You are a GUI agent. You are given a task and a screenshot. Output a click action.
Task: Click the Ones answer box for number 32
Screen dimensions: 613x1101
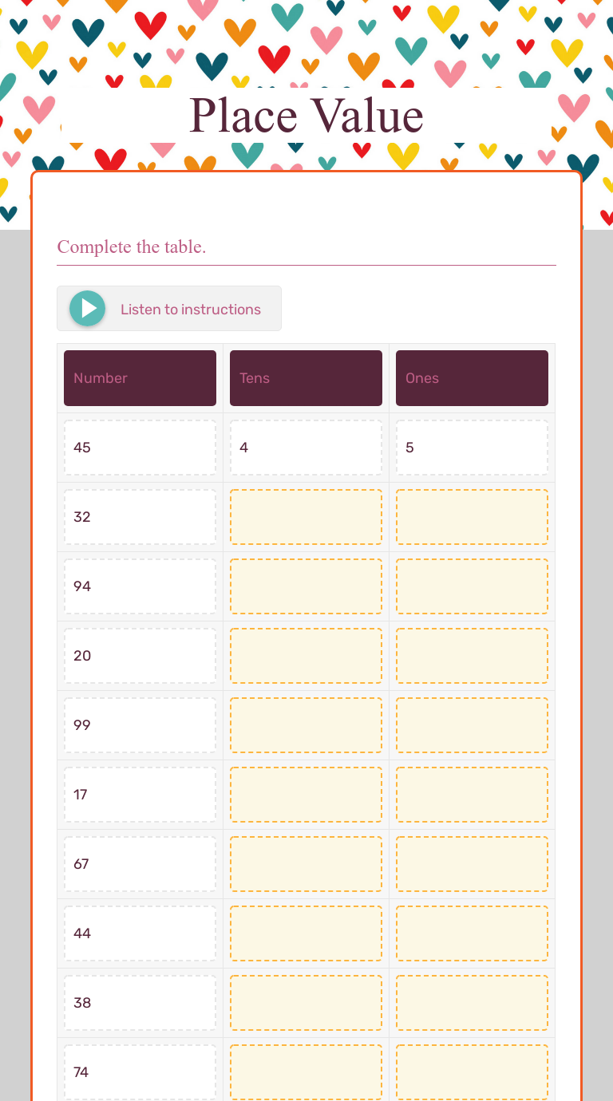(472, 516)
